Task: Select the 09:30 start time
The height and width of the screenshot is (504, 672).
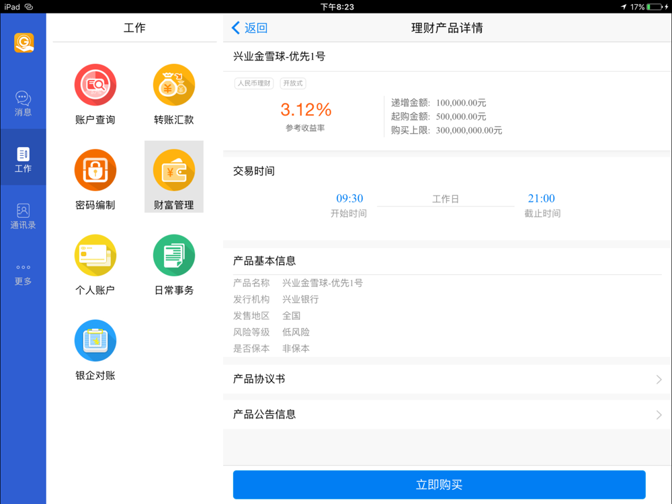Action: 349,198
